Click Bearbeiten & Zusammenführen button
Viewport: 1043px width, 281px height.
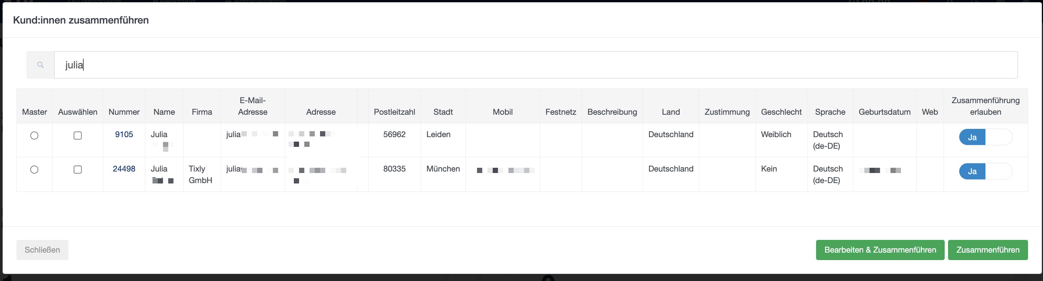(880, 250)
